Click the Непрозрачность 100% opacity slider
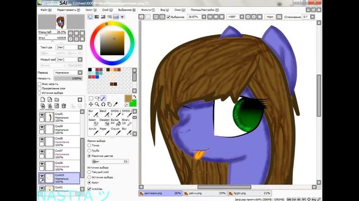 tap(68, 78)
